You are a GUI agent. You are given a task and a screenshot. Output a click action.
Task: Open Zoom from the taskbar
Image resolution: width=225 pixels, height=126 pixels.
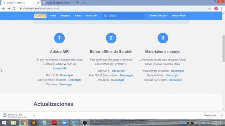tap(64, 123)
